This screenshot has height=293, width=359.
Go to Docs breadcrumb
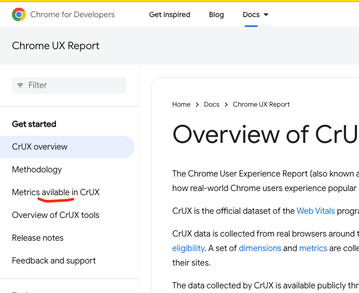(212, 105)
